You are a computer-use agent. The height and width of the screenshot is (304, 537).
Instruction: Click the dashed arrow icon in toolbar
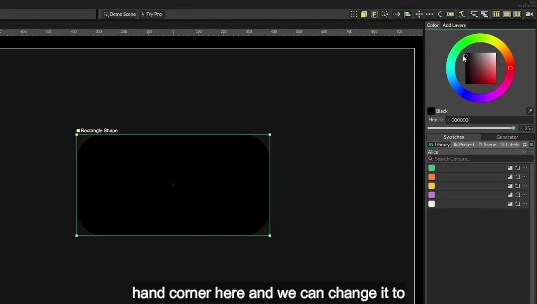click(x=396, y=14)
